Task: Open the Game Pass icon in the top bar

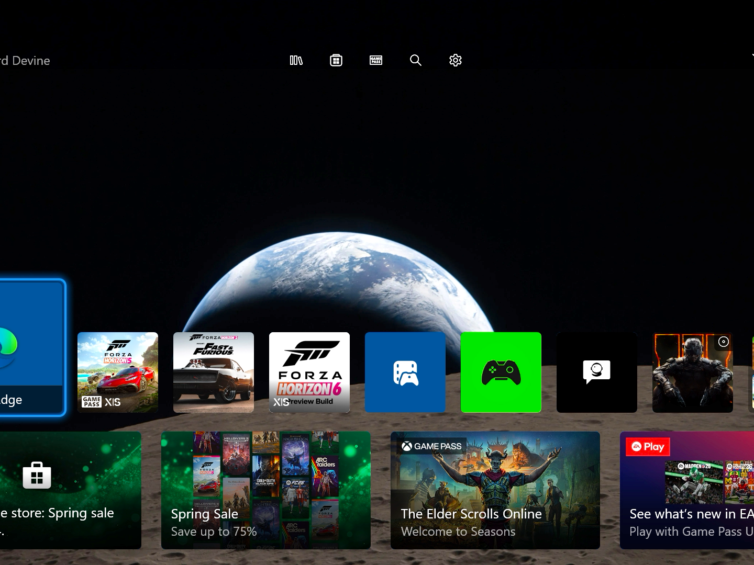Action: tap(376, 60)
